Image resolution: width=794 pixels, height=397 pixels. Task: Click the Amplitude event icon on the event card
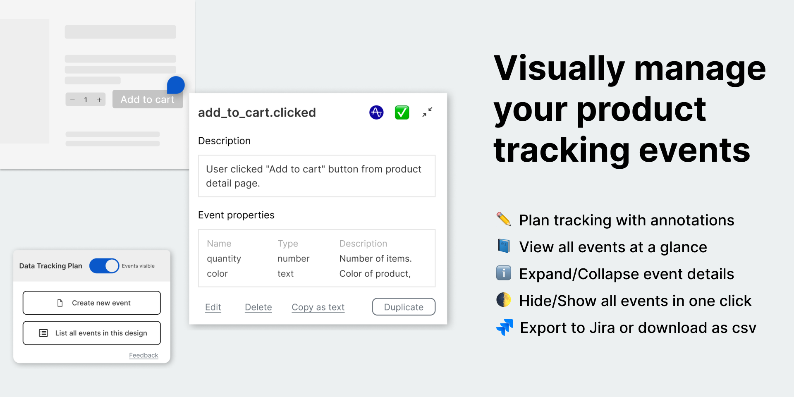point(376,112)
